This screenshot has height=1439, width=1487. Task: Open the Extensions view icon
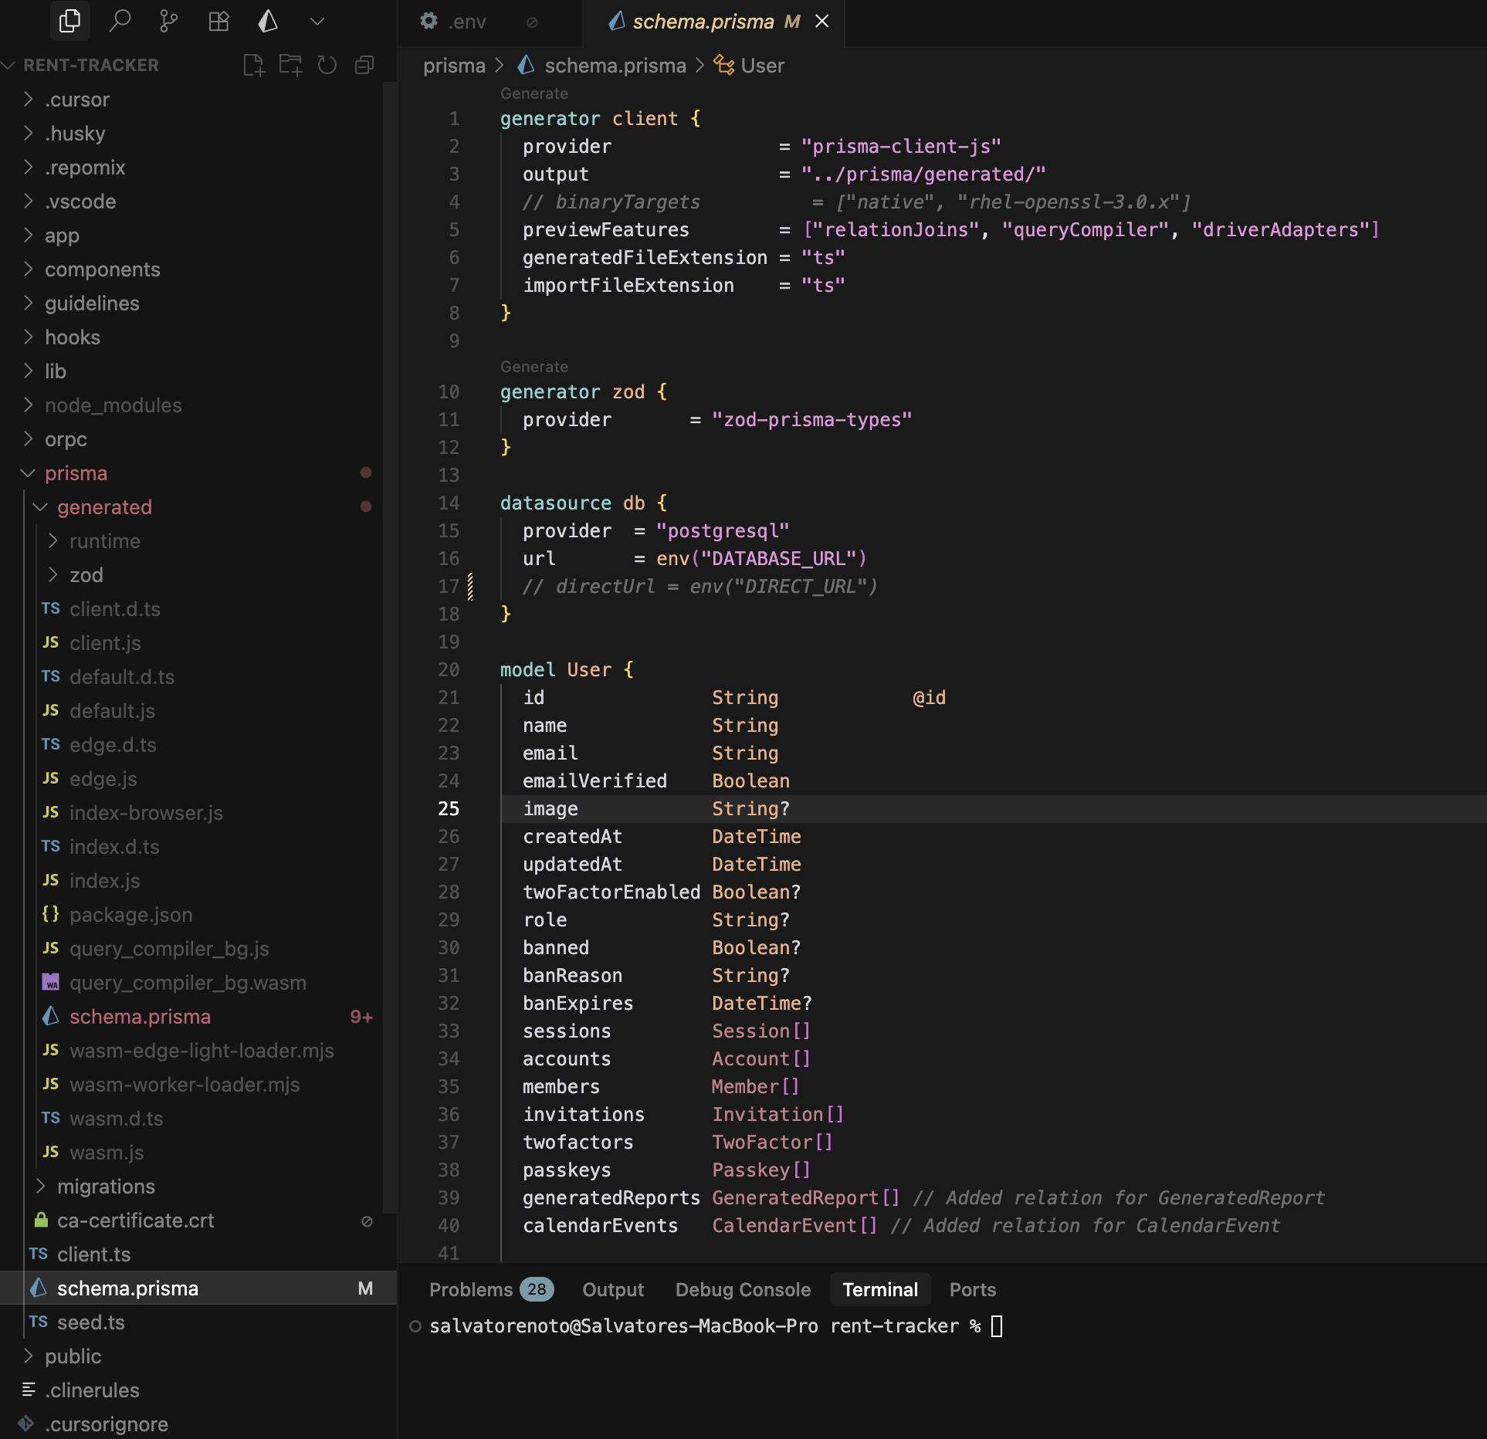point(218,21)
